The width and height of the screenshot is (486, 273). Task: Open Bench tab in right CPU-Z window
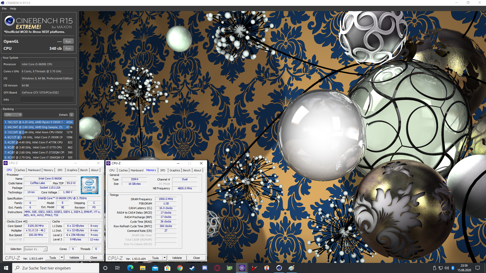tap(187, 170)
